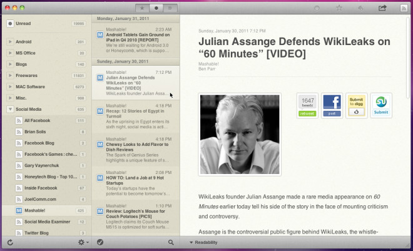Image resolution: width=413 pixels, height=251 pixels.
Task: Click Mashable icon on HOW TO article
Action: coord(100,178)
